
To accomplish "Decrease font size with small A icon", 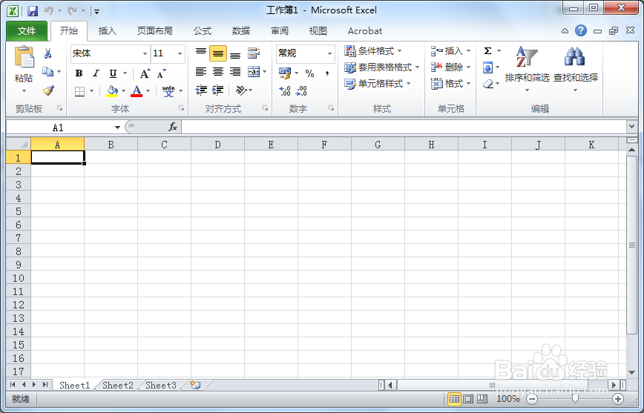I will tap(162, 73).
